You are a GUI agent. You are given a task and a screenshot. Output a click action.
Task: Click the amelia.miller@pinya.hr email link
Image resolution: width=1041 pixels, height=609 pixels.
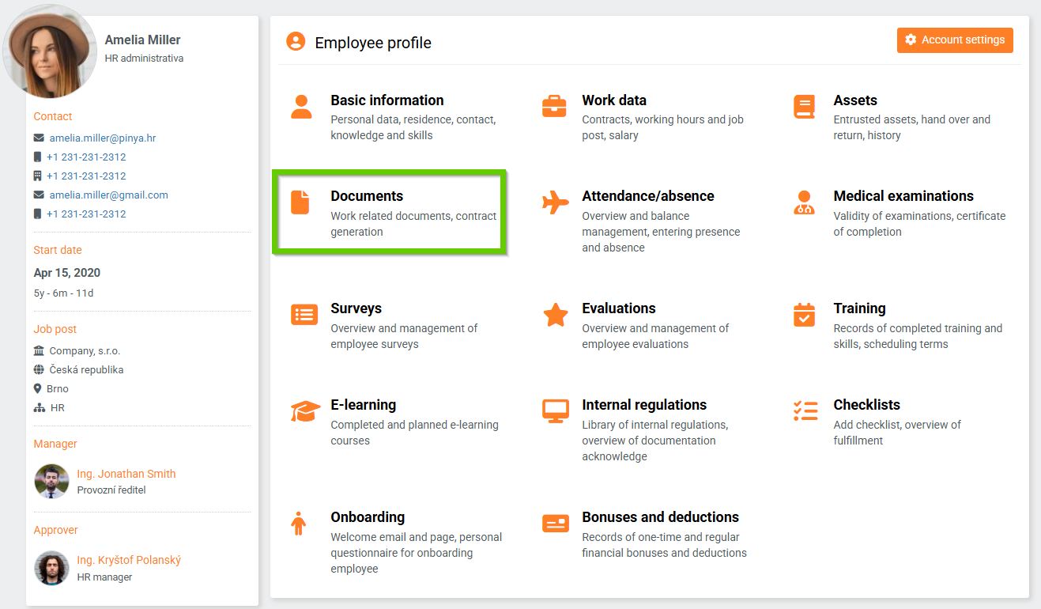click(x=103, y=138)
